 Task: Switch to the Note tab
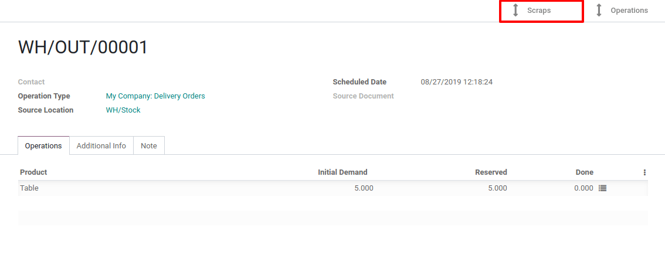149,145
